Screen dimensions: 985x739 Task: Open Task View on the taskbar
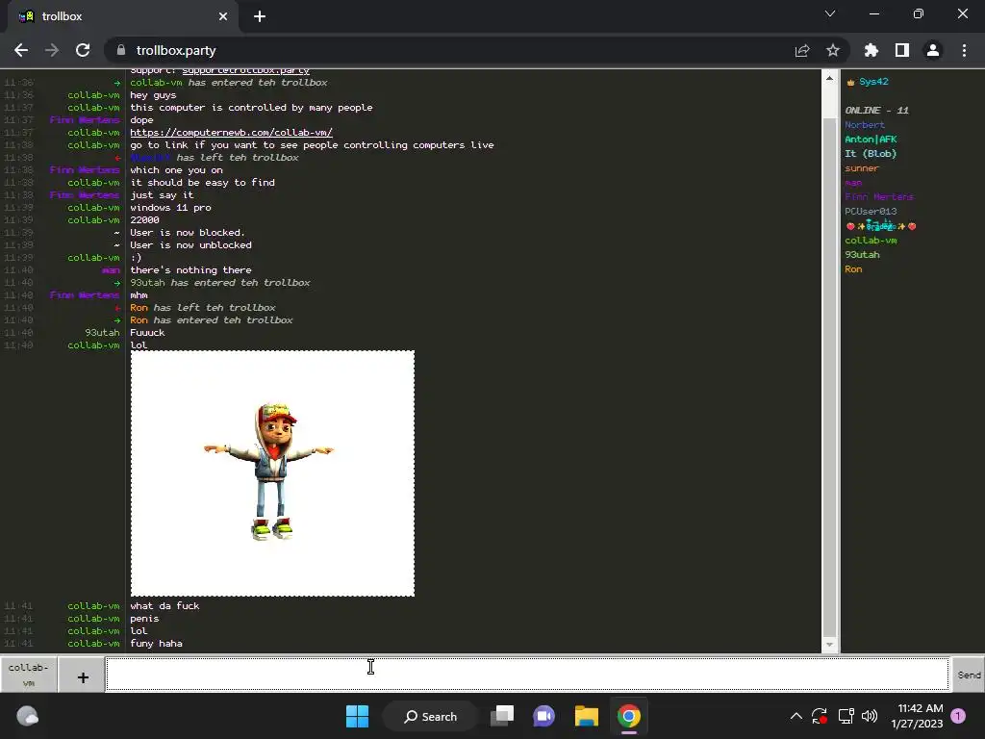(502, 716)
